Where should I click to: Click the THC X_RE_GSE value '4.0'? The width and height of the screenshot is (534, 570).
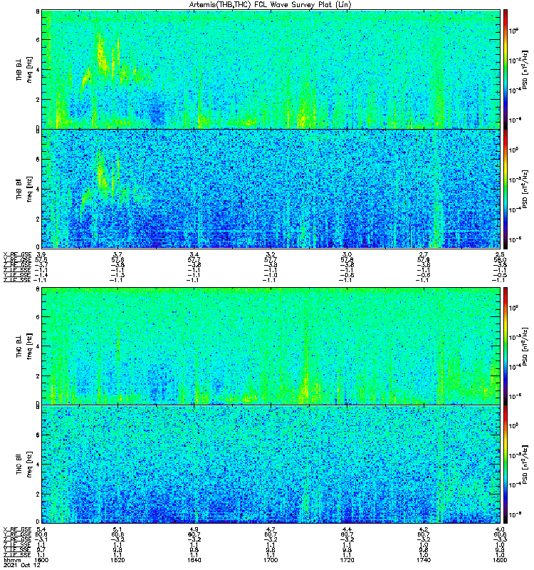(x=500, y=529)
